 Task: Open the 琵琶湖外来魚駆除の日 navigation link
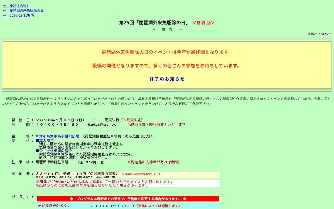click(23, 11)
